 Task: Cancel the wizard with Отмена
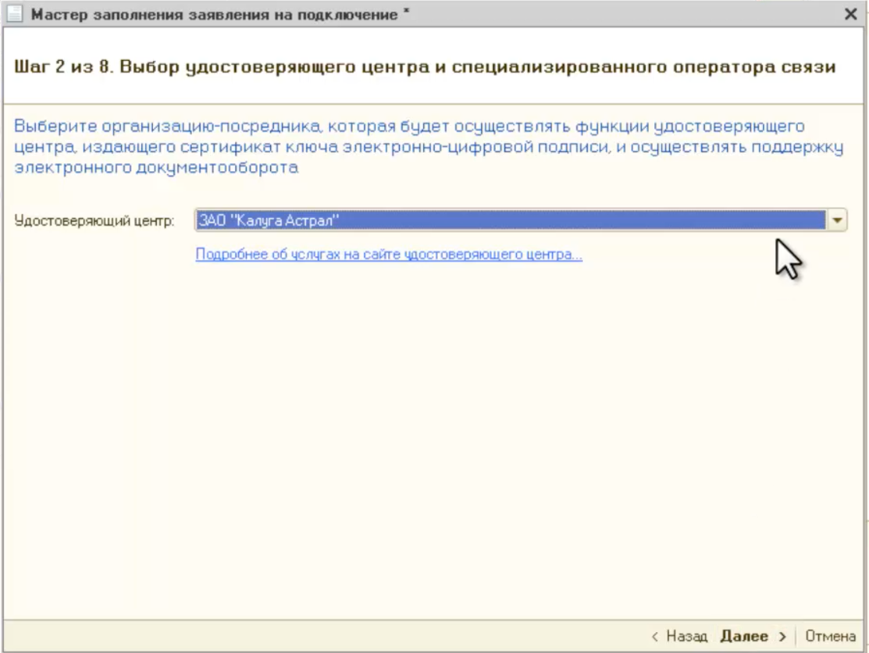click(830, 637)
